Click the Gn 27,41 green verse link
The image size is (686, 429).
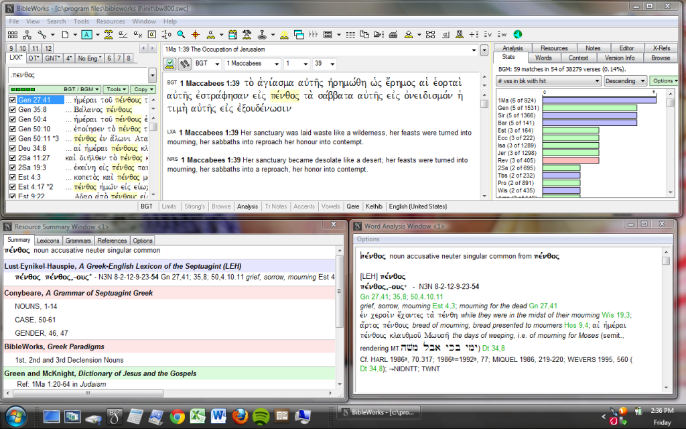click(x=372, y=296)
